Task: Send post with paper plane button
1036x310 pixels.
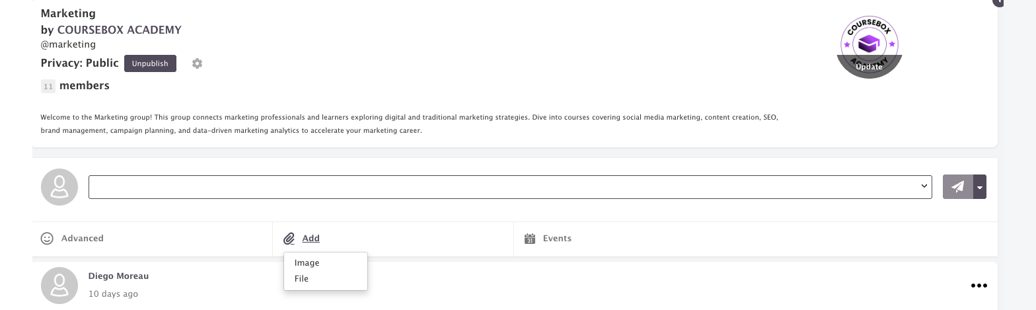Action: pos(957,187)
